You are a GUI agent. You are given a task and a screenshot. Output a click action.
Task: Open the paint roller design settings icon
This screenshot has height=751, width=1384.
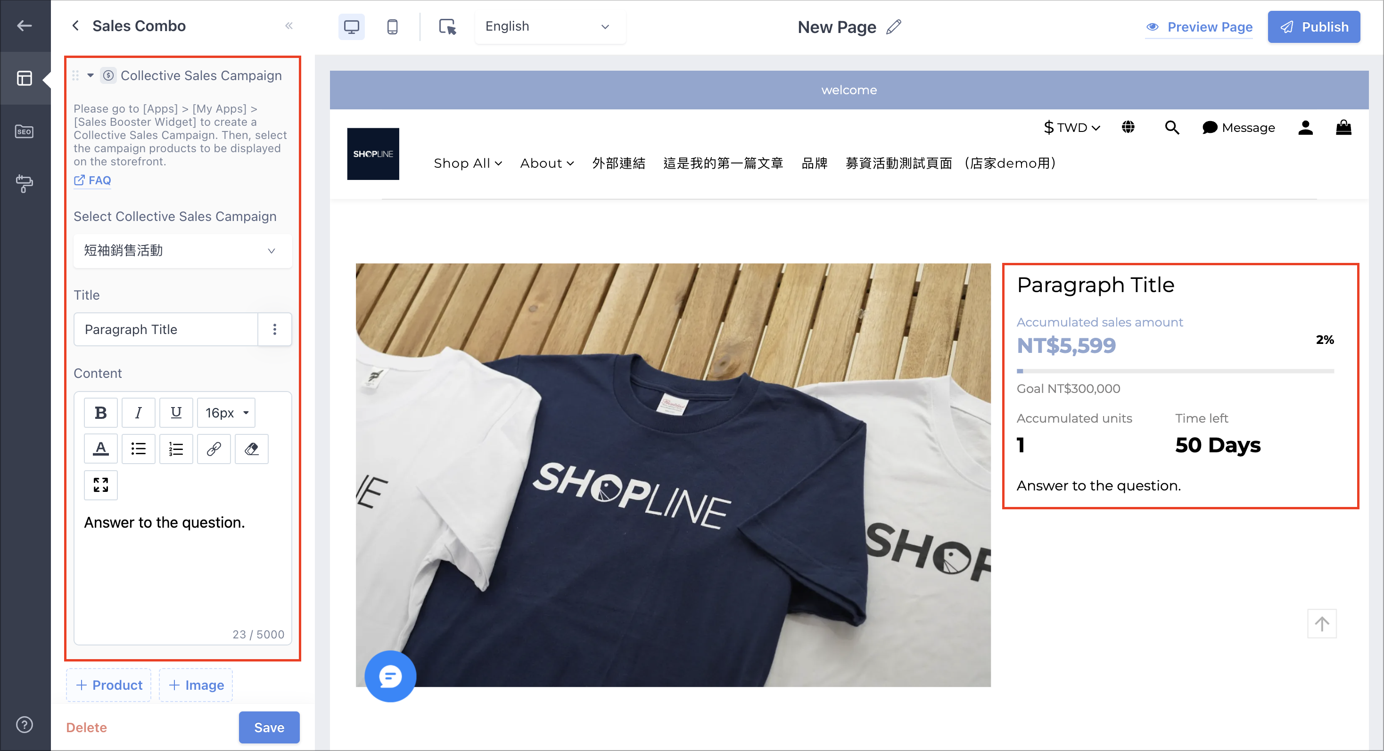[24, 184]
